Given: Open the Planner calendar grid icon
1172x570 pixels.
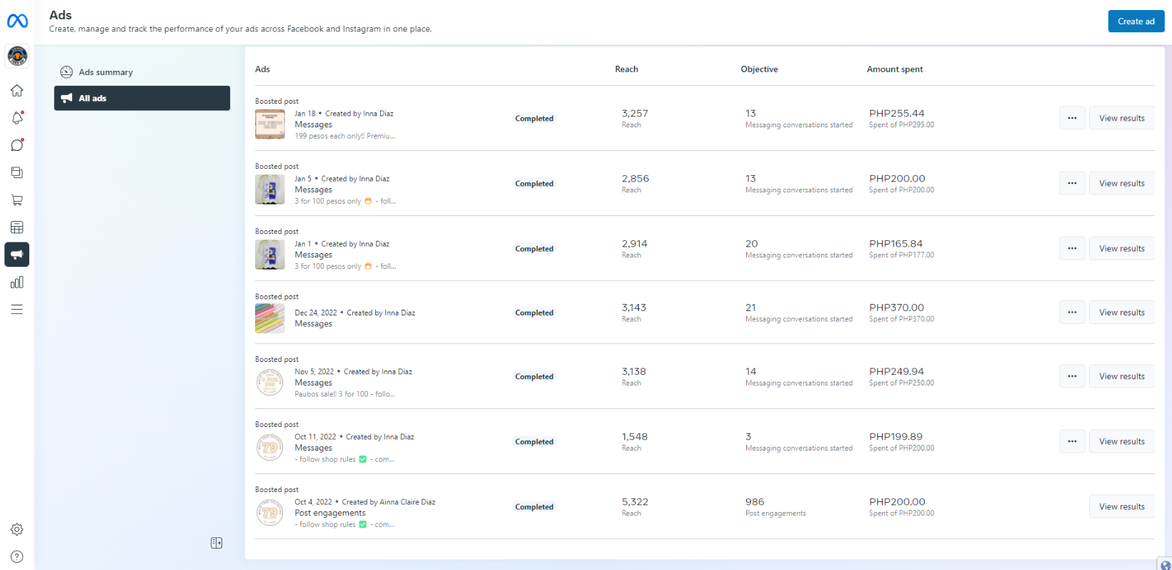Looking at the screenshot, I should tap(17, 227).
